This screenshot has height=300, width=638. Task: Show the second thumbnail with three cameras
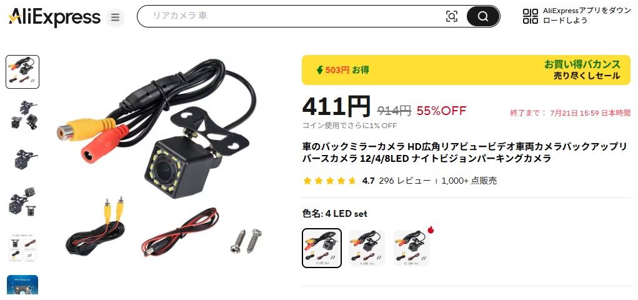(x=22, y=115)
